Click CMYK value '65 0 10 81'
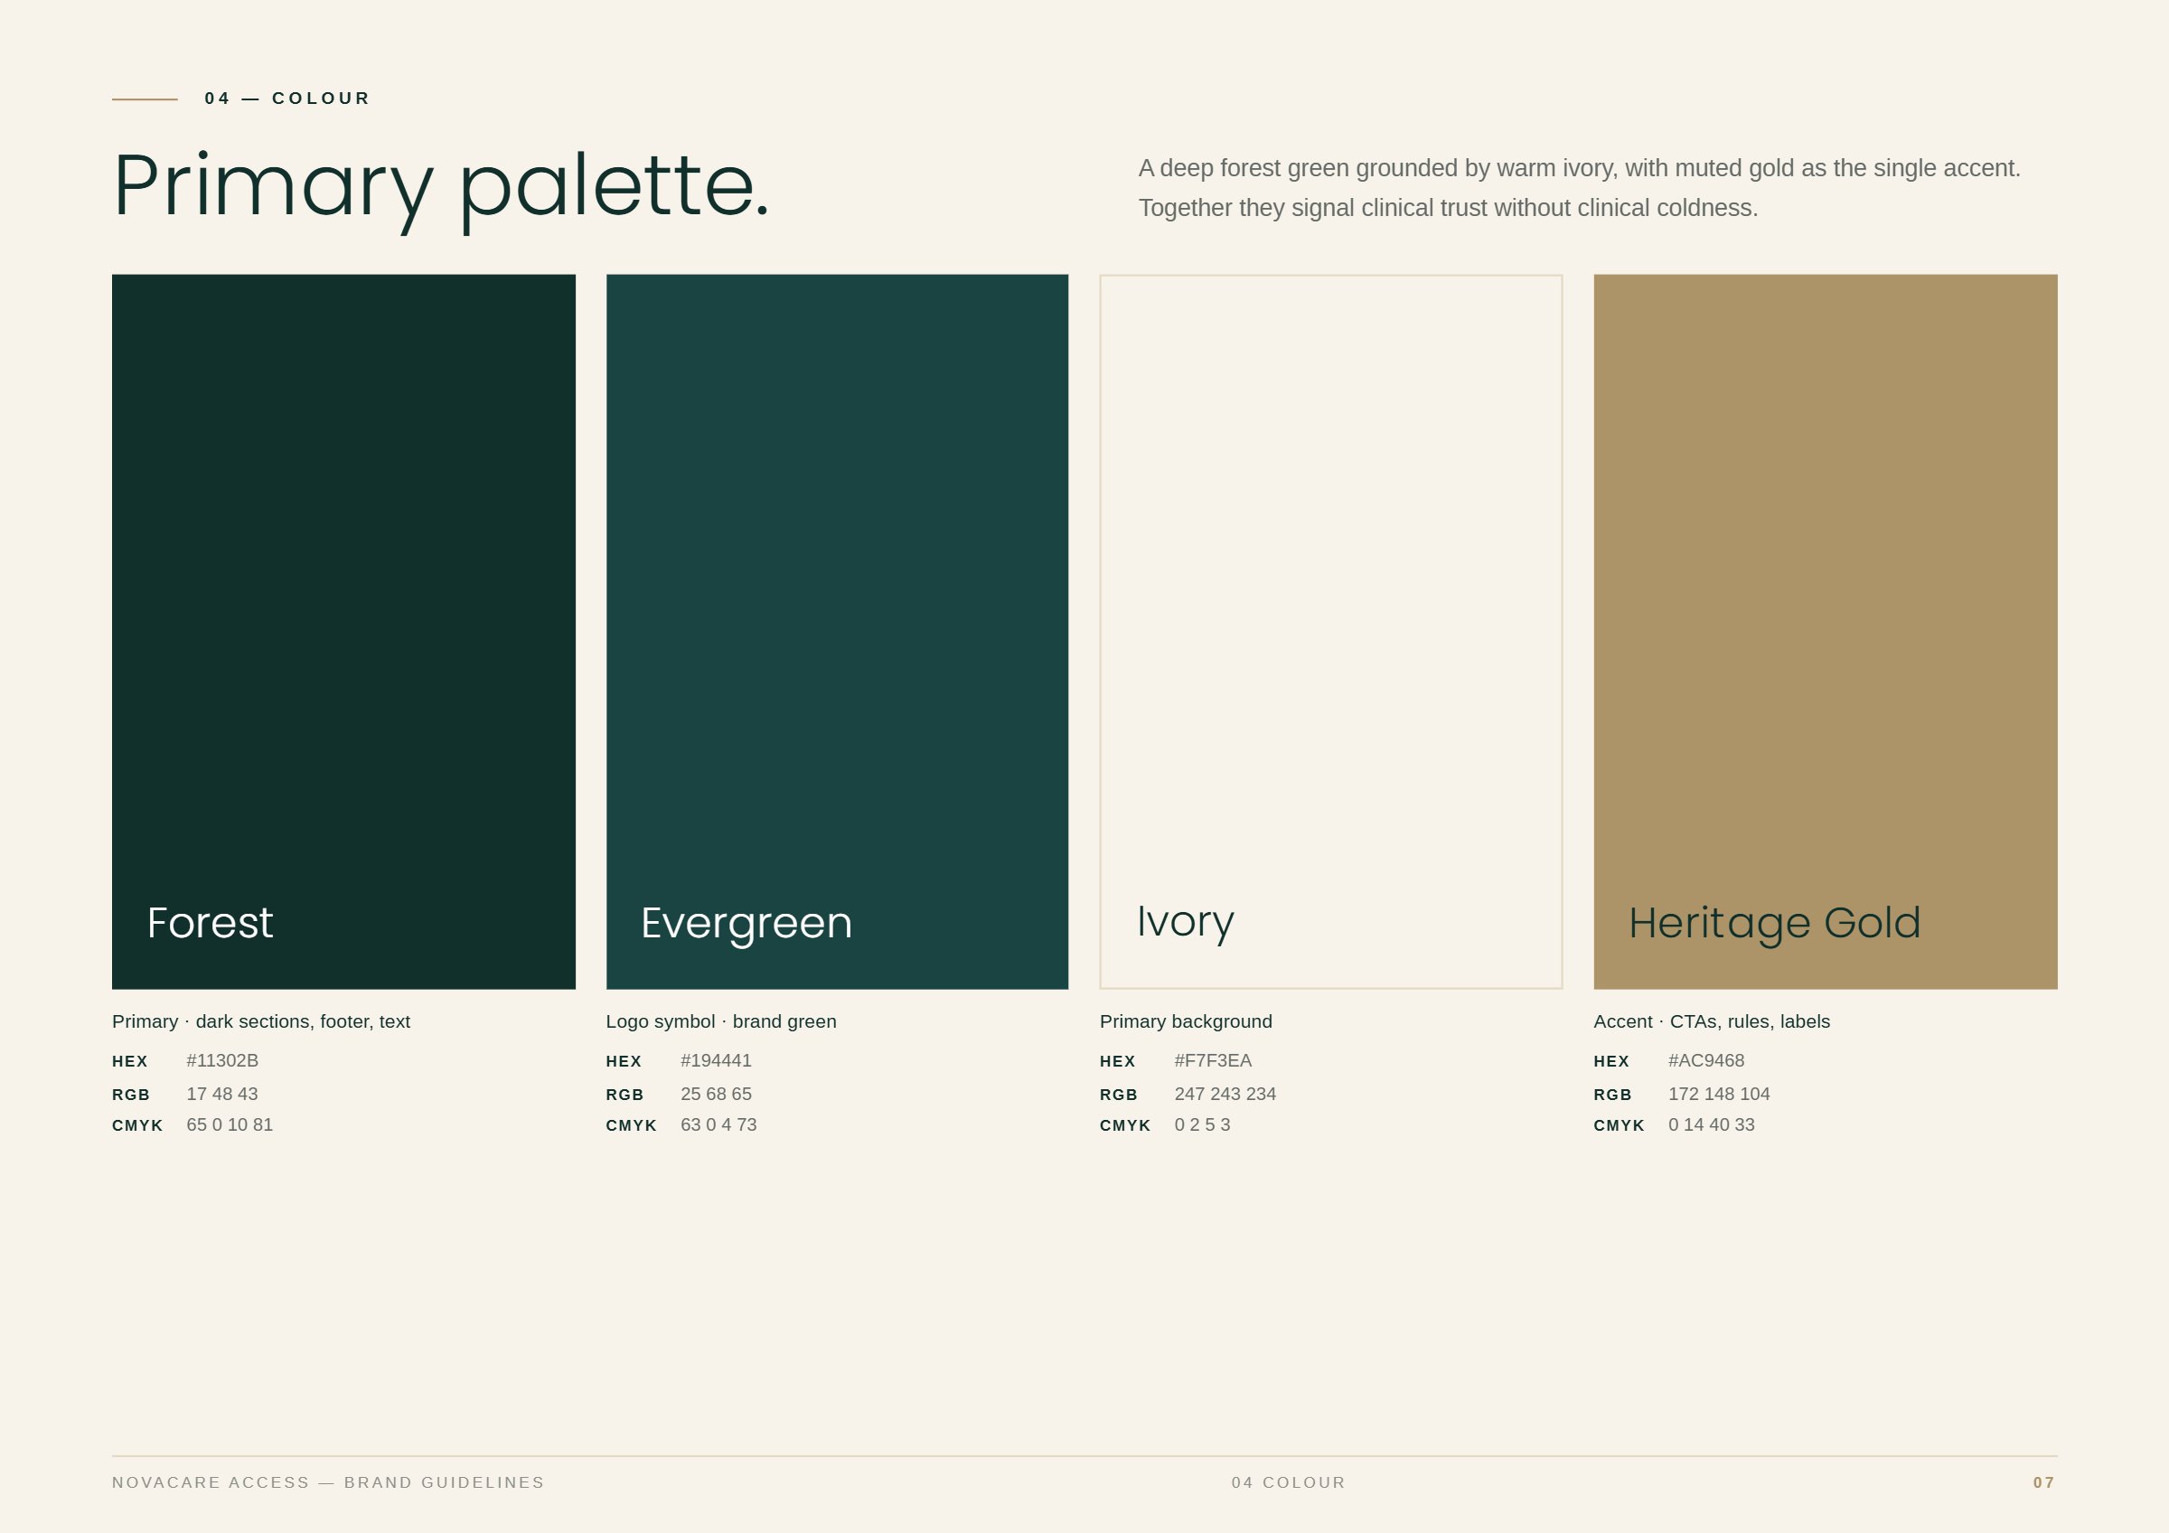The image size is (2169, 1533). 230,1125
